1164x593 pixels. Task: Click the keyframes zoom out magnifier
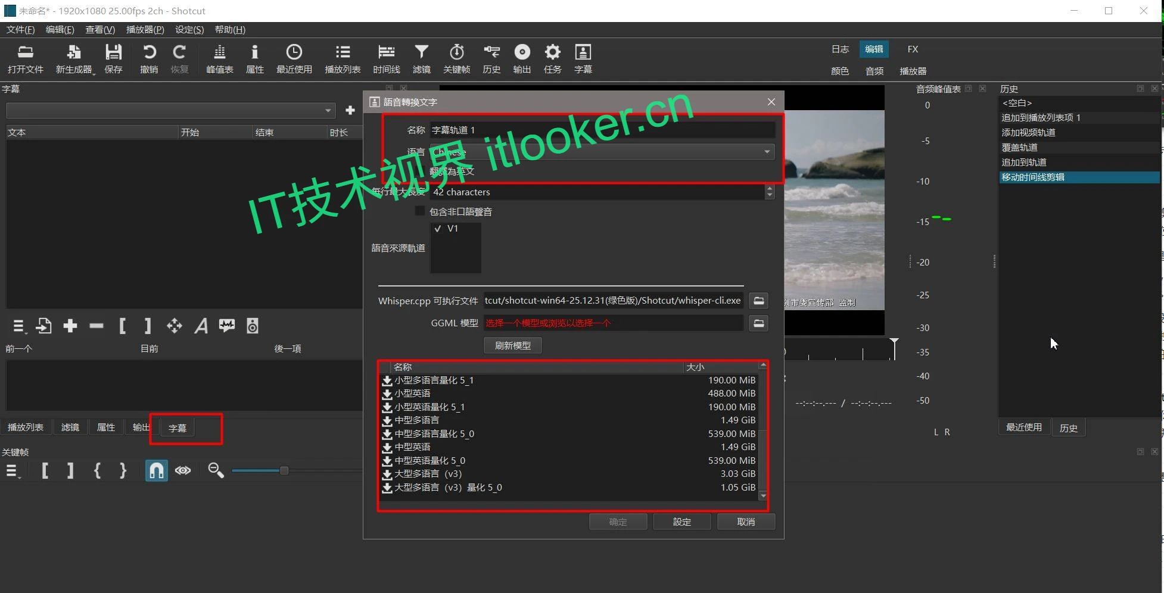[216, 470]
